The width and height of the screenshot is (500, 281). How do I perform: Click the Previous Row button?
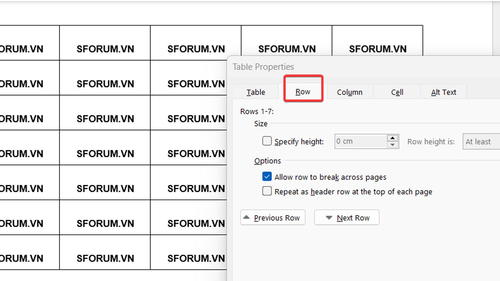click(273, 218)
